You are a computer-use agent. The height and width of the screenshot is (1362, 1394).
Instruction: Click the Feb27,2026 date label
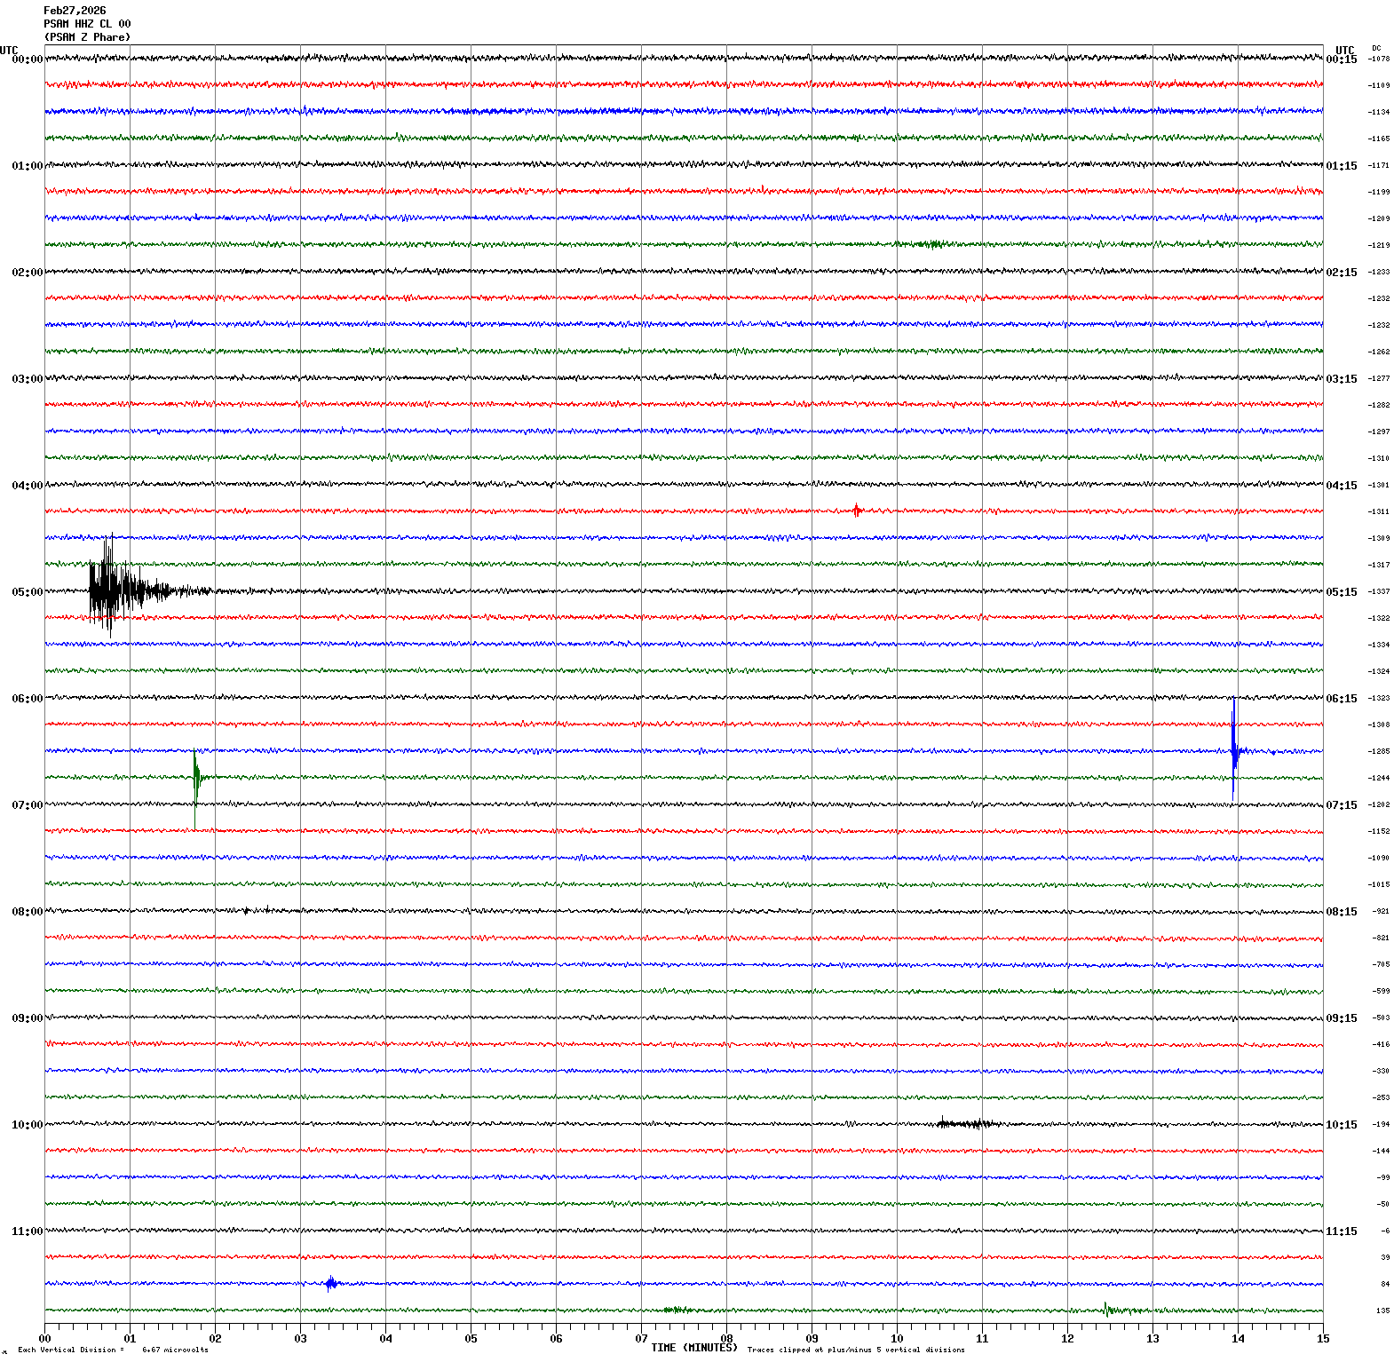(x=75, y=11)
